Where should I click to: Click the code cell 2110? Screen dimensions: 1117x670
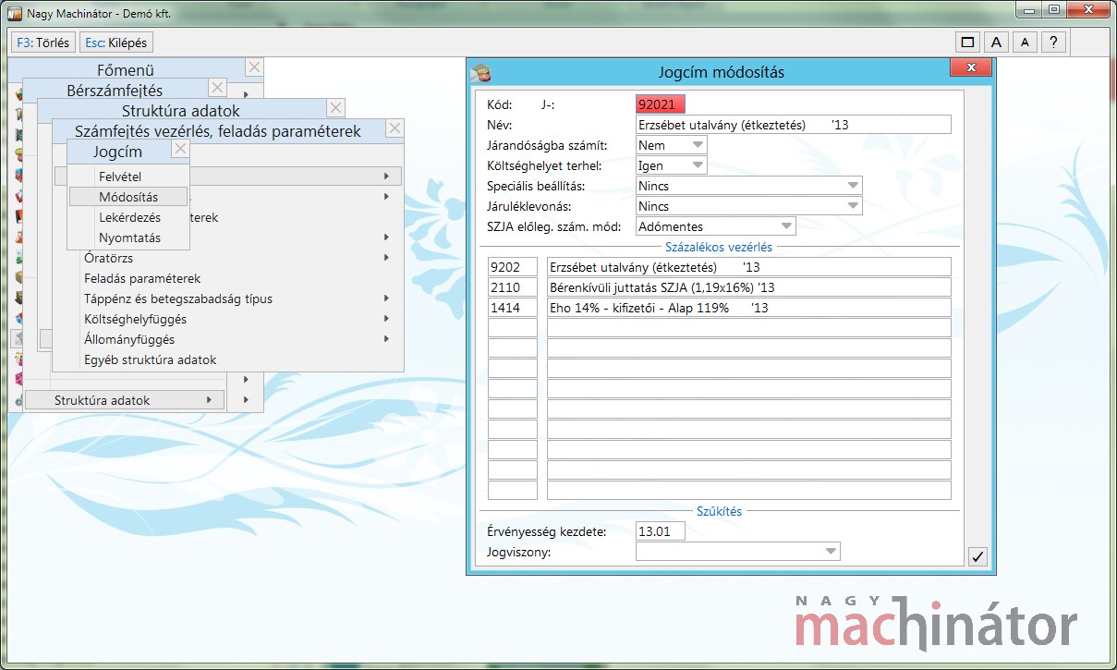(x=513, y=287)
